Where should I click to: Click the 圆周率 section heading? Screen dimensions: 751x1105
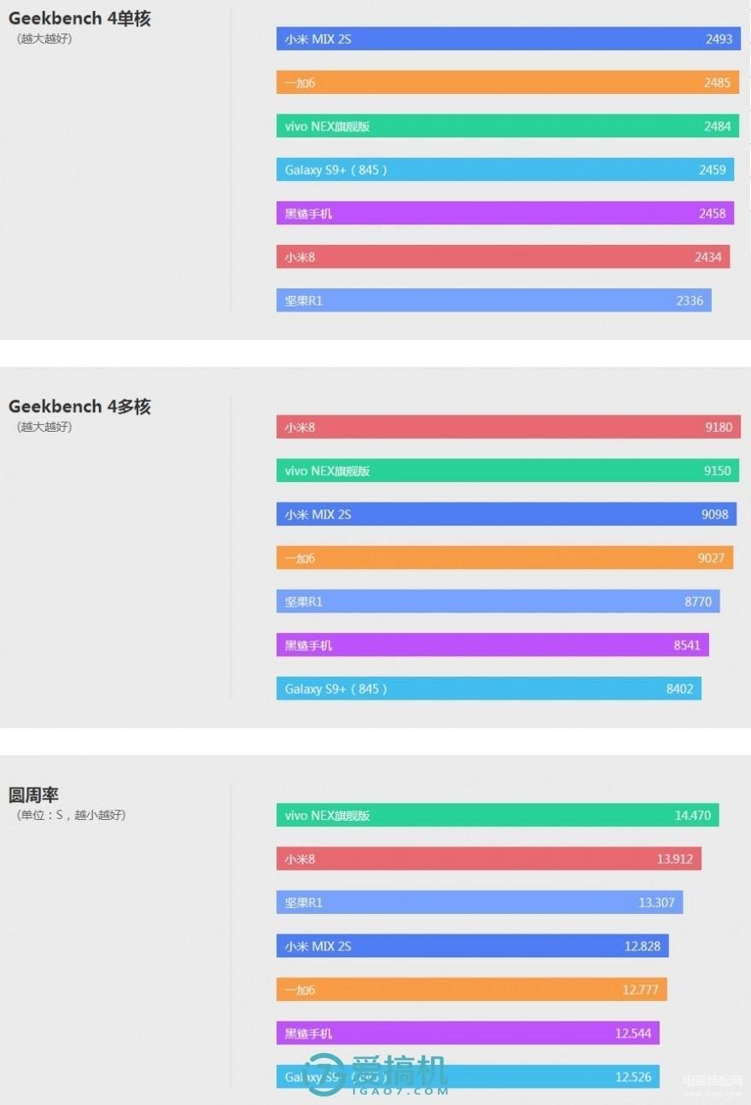[34, 795]
